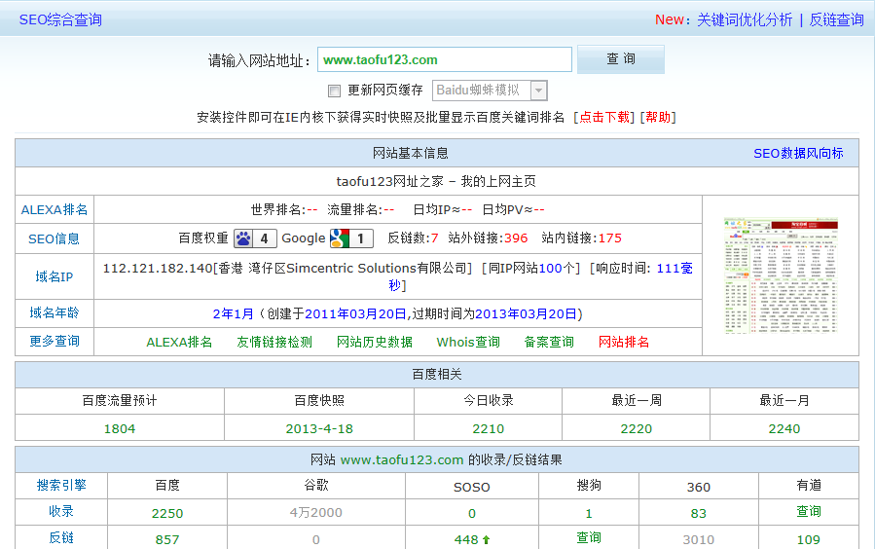The width and height of the screenshot is (875, 549).
Task: Click 同IP网站 count 100
Action: [550, 269]
